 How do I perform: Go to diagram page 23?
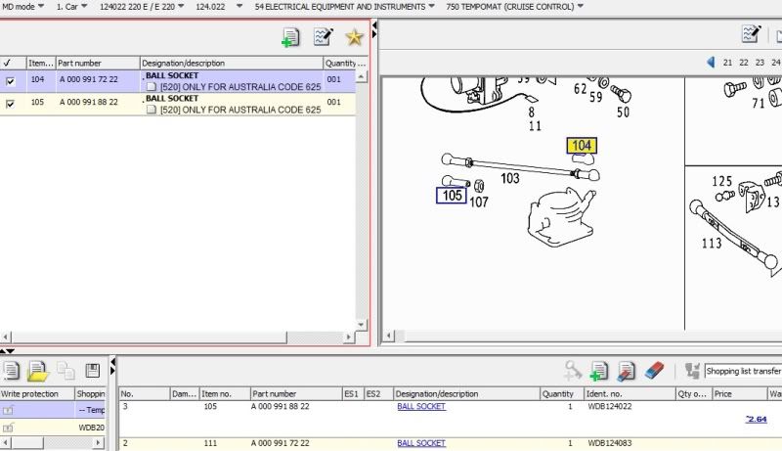760,63
